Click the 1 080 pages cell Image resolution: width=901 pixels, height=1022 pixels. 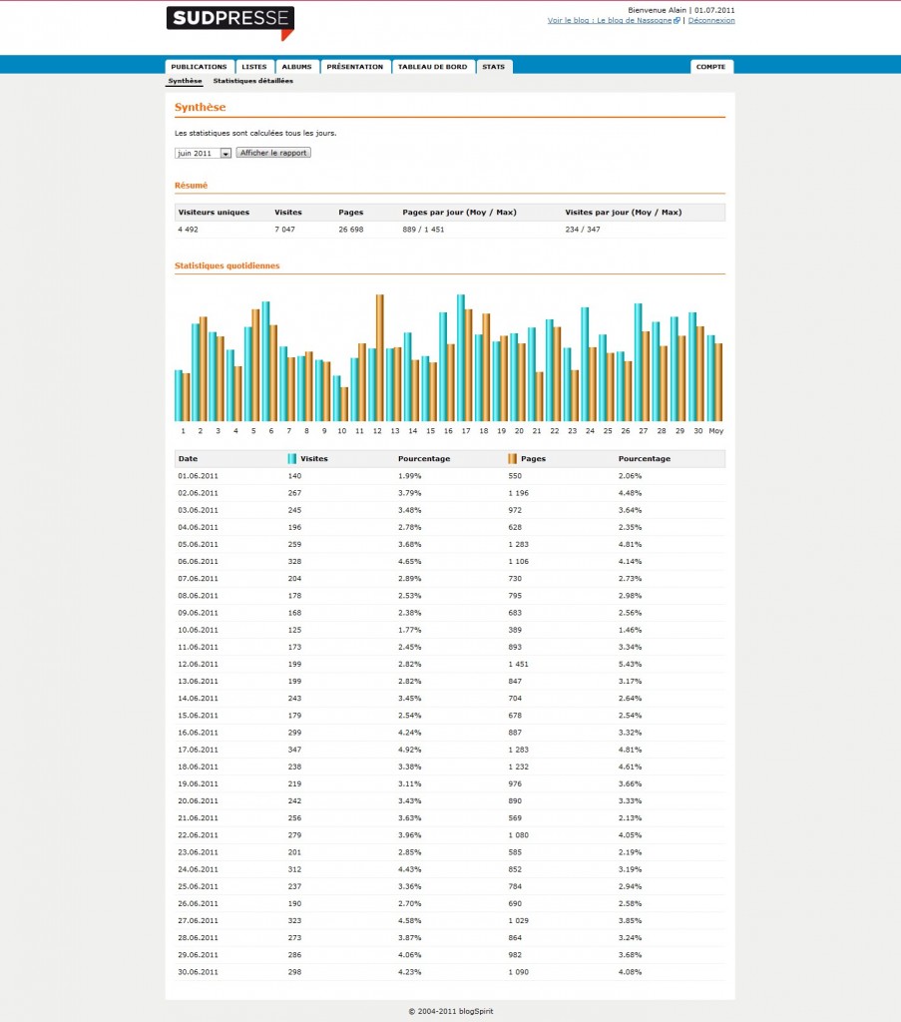(518, 835)
